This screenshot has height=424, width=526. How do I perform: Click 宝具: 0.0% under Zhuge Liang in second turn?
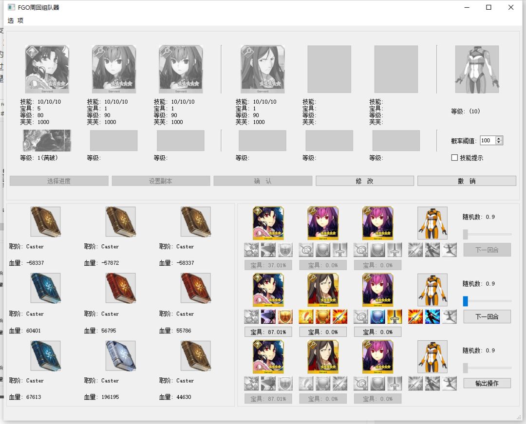[x=323, y=332]
